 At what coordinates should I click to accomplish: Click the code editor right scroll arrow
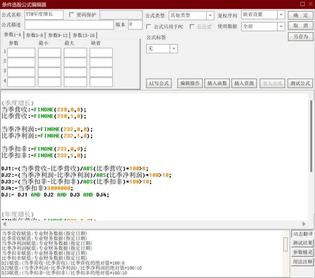point(304,224)
